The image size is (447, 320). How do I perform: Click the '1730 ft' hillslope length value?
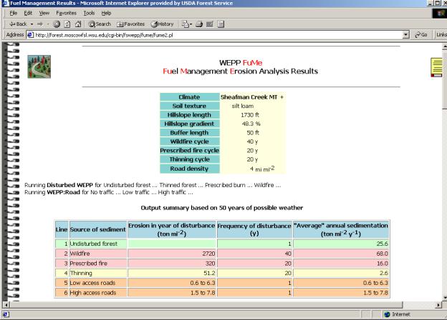(250, 115)
